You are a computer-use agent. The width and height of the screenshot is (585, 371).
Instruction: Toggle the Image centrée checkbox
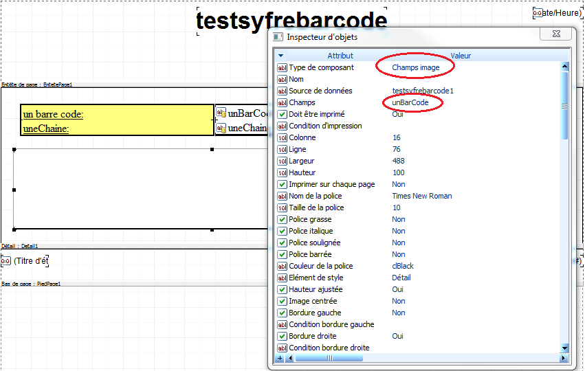pyautogui.click(x=282, y=302)
